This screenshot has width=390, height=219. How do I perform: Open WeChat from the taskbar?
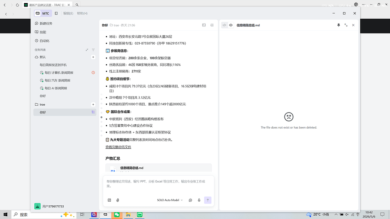[x=117, y=214]
